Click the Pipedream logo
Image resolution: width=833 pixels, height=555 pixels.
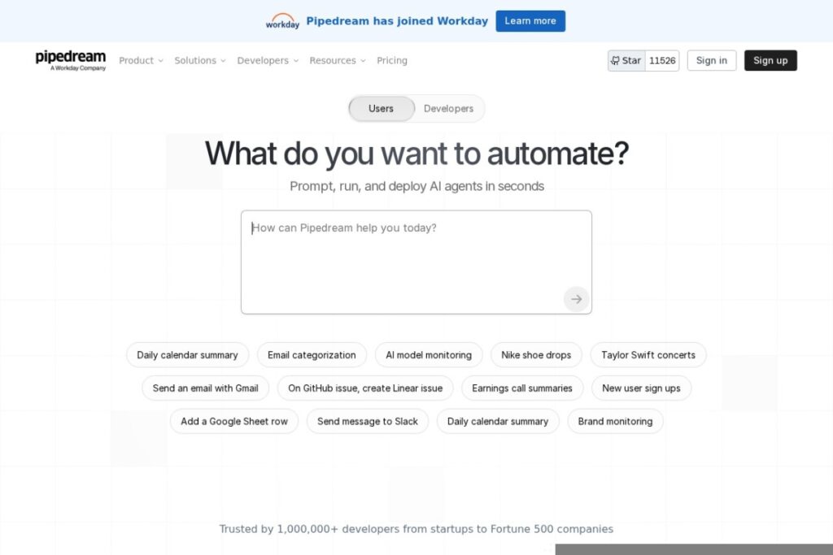coord(71,60)
